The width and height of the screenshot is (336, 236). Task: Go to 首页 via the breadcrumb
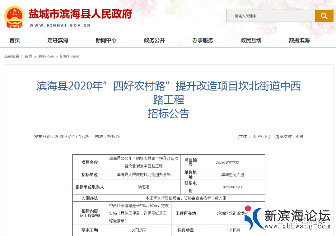28,57
